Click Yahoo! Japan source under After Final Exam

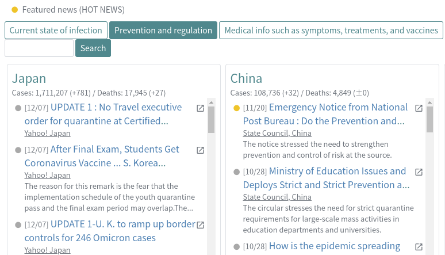[x=47, y=175]
